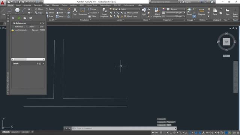Open the Parametric ribbon tab
Image resolution: width=240 pixels, height=135 pixels.
click(x=38, y=5)
